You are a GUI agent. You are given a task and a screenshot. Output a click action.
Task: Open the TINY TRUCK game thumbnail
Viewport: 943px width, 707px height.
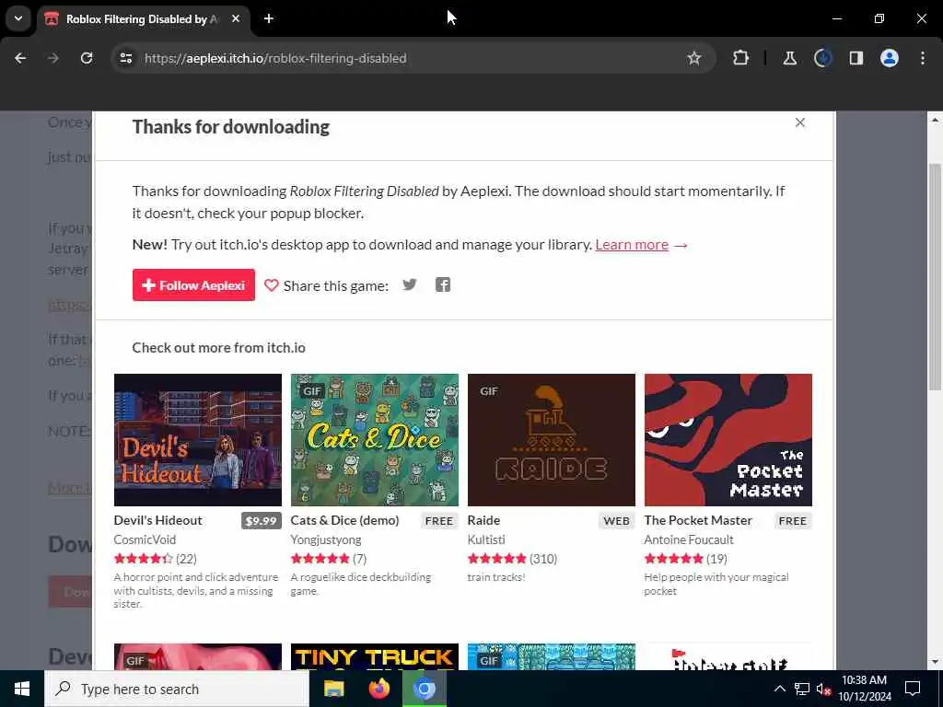(x=375, y=656)
